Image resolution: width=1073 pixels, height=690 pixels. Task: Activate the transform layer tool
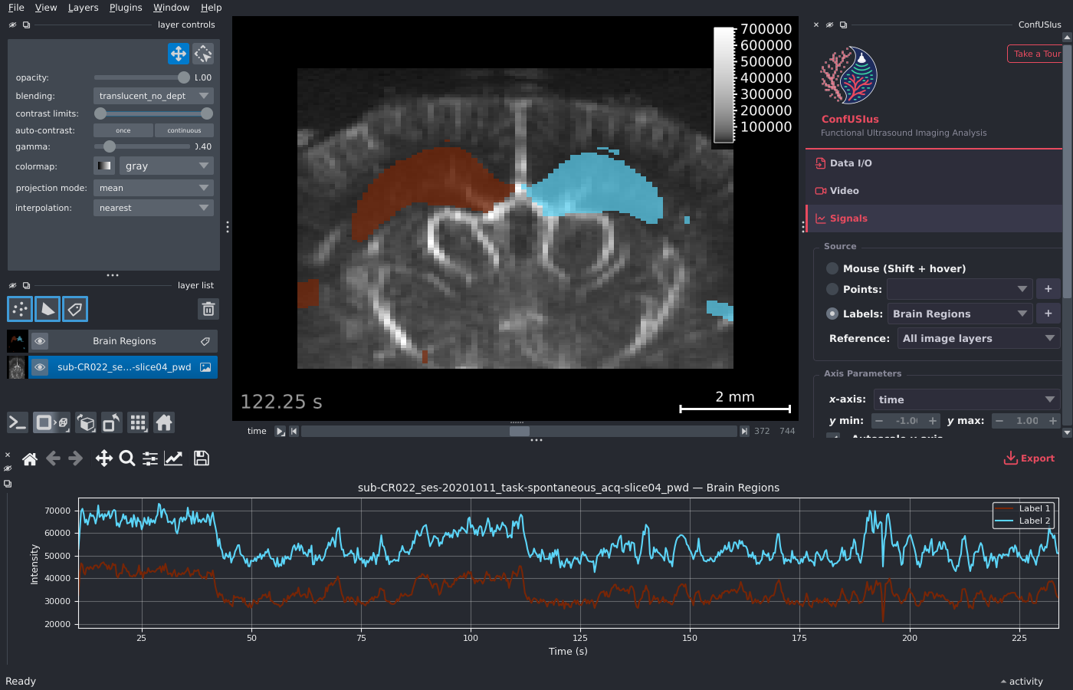[x=203, y=54]
